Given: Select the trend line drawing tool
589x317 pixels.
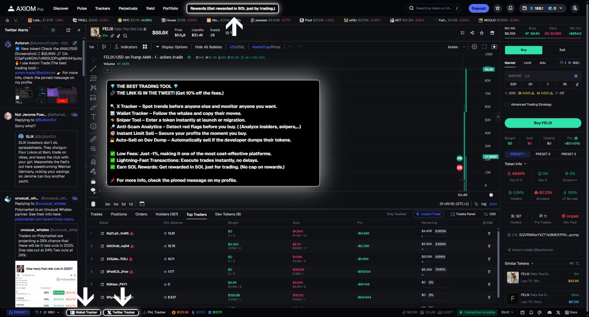Looking at the screenshot, I should [x=93, y=69].
